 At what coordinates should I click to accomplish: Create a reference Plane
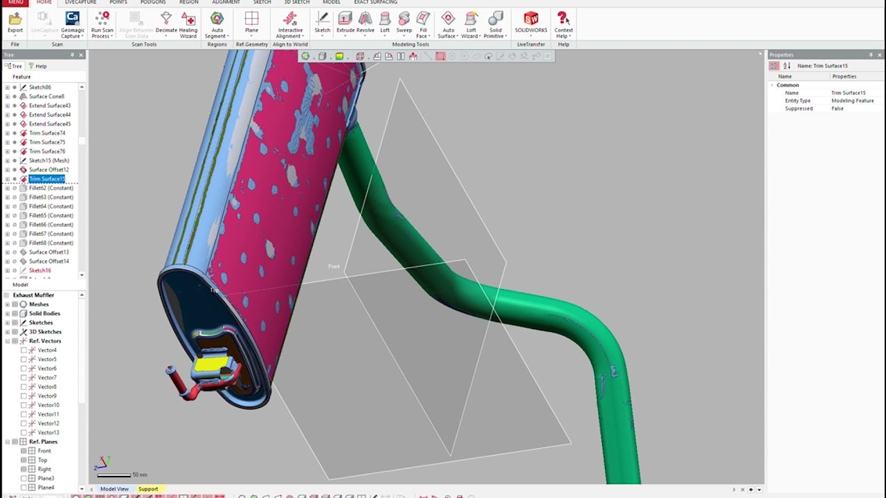pyautogui.click(x=251, y=23)
